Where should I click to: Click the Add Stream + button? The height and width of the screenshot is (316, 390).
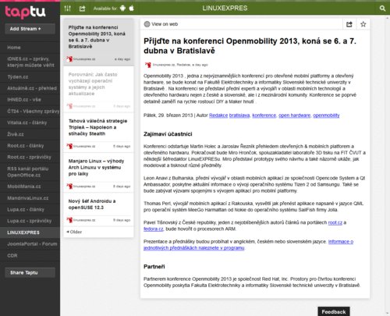(30, 29)
